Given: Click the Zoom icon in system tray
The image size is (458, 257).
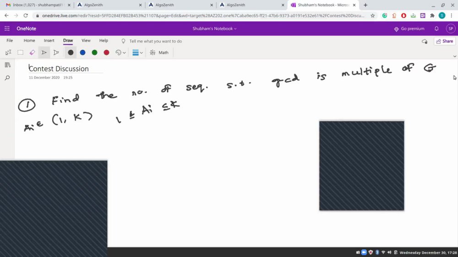Looking at the screenshot, I should pyautogui.click(x=364, y=252).
